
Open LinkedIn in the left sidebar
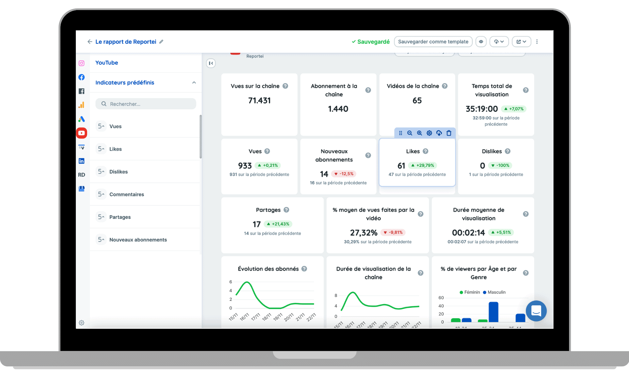point(81,161)
